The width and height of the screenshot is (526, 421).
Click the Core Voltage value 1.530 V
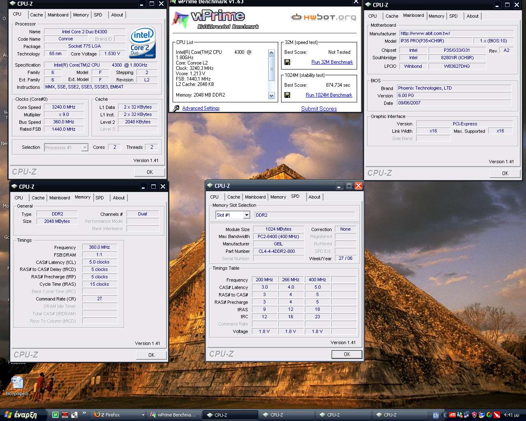112,53
